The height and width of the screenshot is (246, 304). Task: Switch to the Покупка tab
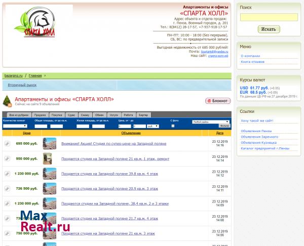(57, 115)
